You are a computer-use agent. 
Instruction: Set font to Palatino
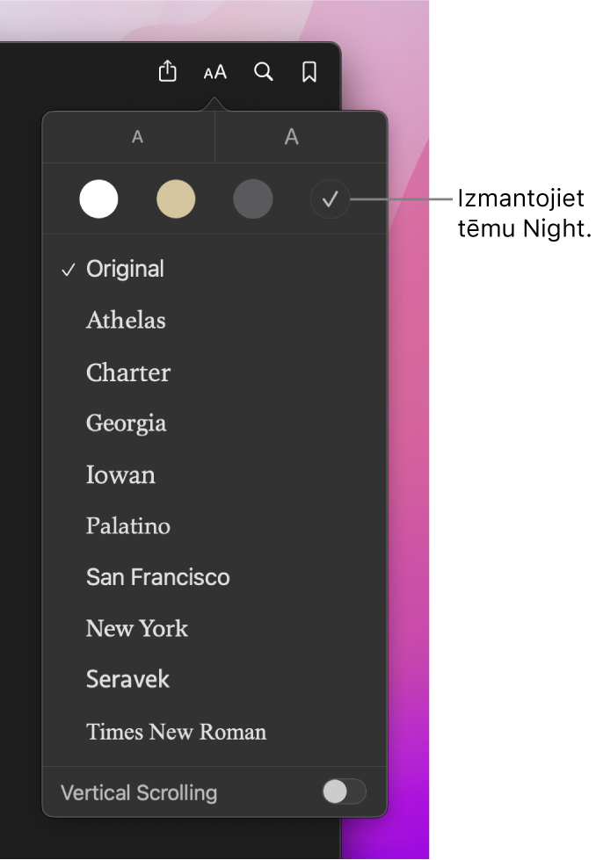[128, 526]
